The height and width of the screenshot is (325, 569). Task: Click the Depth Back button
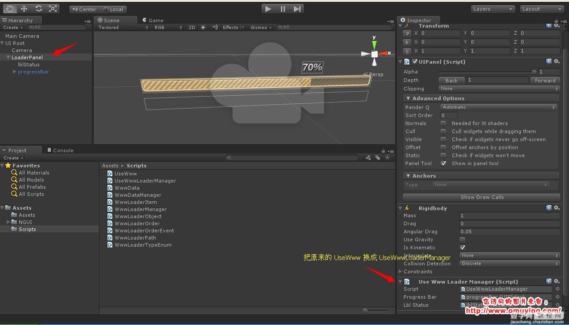(x=451, y=81)
